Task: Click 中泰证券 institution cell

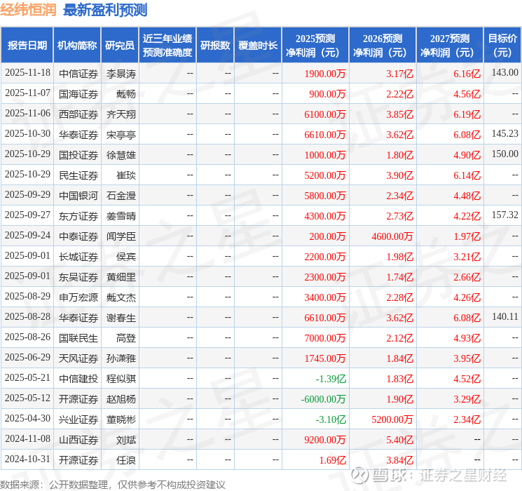Action: point(78,236)
